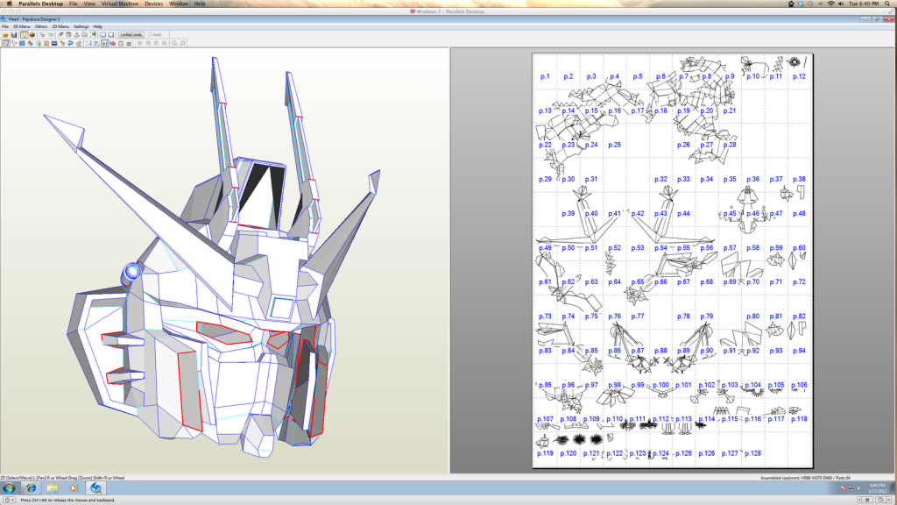
Task: Click the Windows Media Player taskbar icon
Action: (x=74, y=487)
